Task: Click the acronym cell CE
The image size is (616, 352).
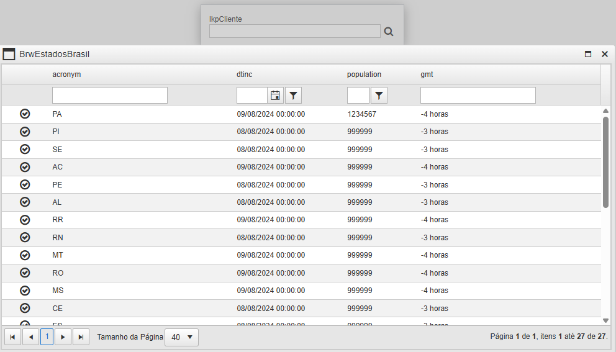Action: [57, 308]
